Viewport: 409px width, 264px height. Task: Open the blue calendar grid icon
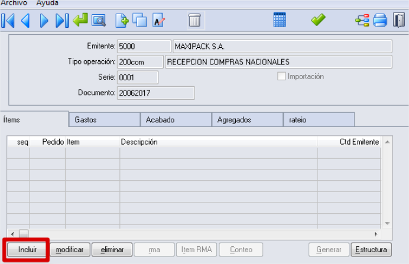click(x=280, y=20)
